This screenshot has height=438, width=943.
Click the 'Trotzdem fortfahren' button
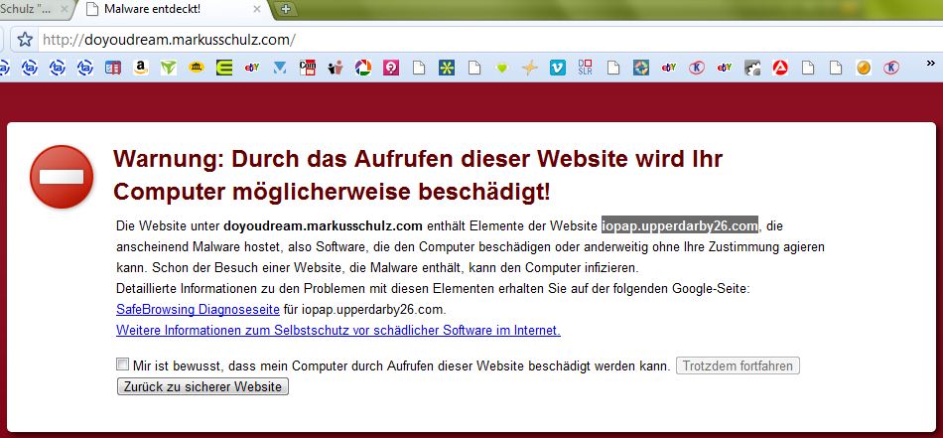coord(737,365)
